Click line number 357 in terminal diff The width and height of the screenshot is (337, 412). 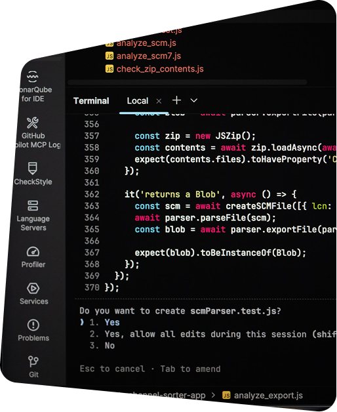92,136
